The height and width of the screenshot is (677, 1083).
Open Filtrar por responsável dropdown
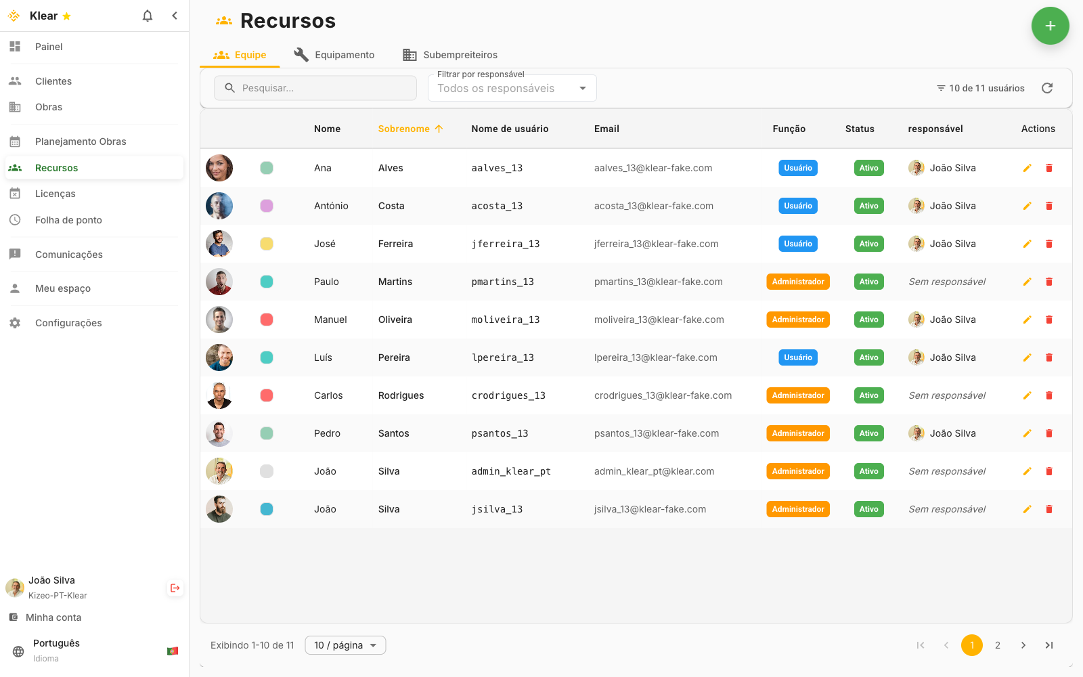(x=512, y=88)
